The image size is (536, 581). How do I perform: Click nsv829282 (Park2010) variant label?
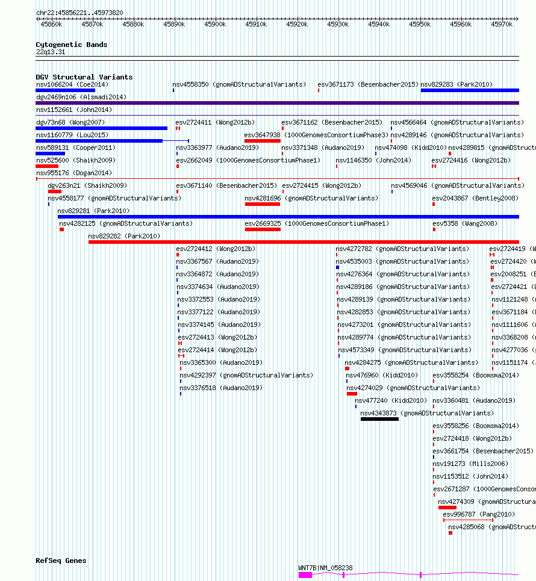click(x=124, y=236)
